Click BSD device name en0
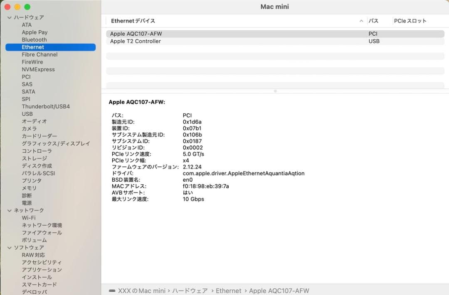 [x=187, y=180]
